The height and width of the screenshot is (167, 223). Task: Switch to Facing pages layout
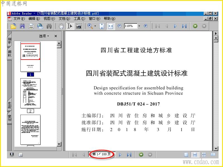click(213, 154)
